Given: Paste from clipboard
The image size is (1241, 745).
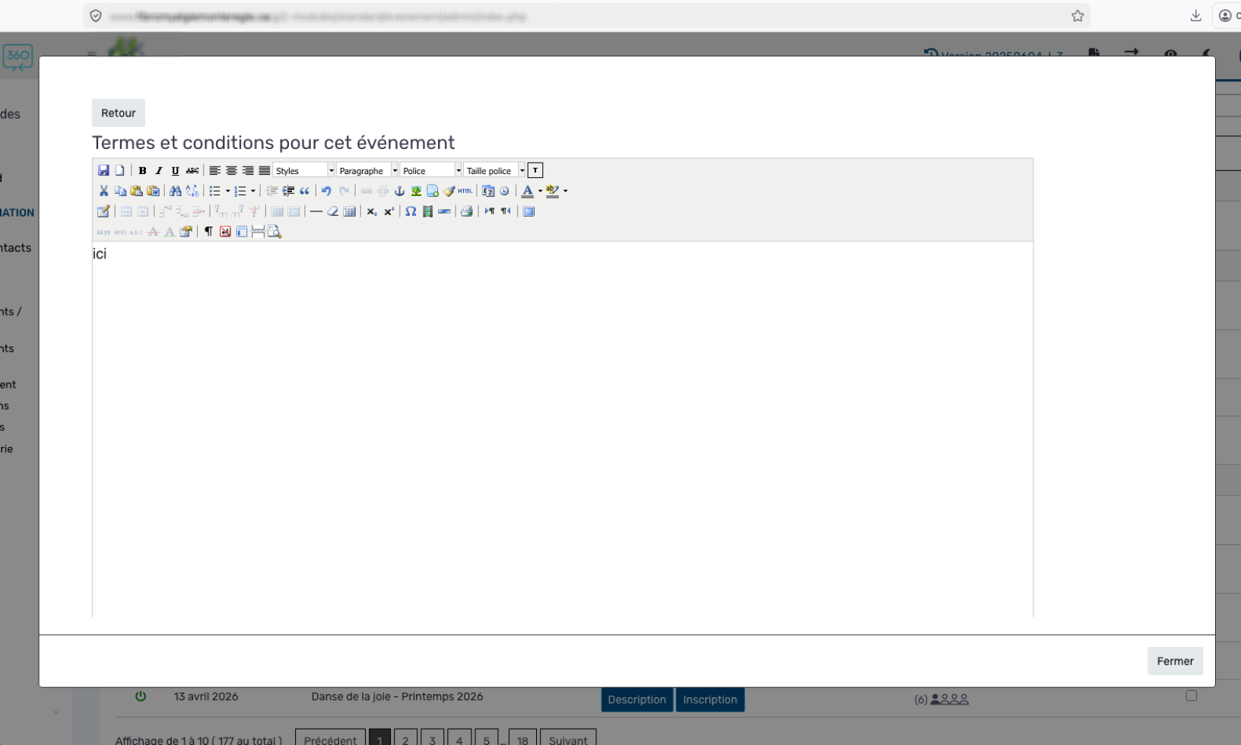Looking at the screenshot, I should click(137, 191).
